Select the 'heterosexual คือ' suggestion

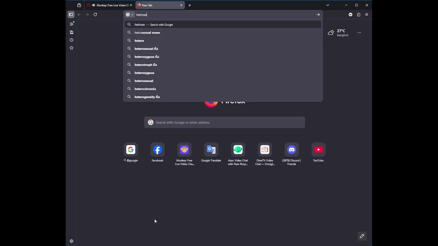point(223,49)
